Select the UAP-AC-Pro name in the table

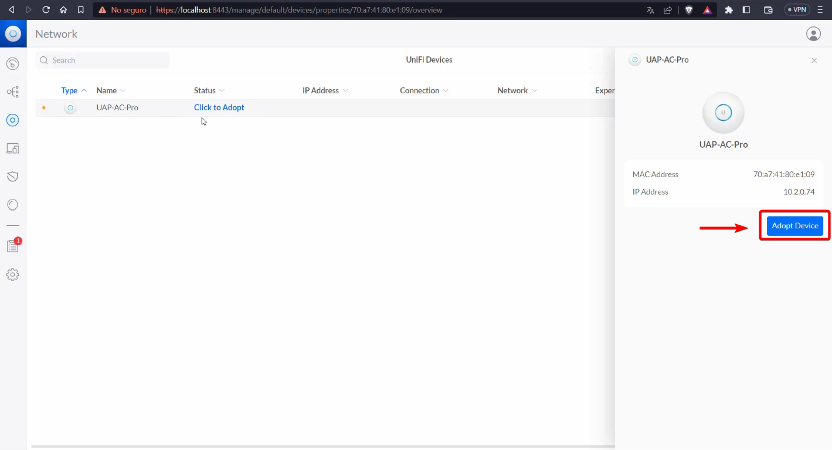point(117,107)
